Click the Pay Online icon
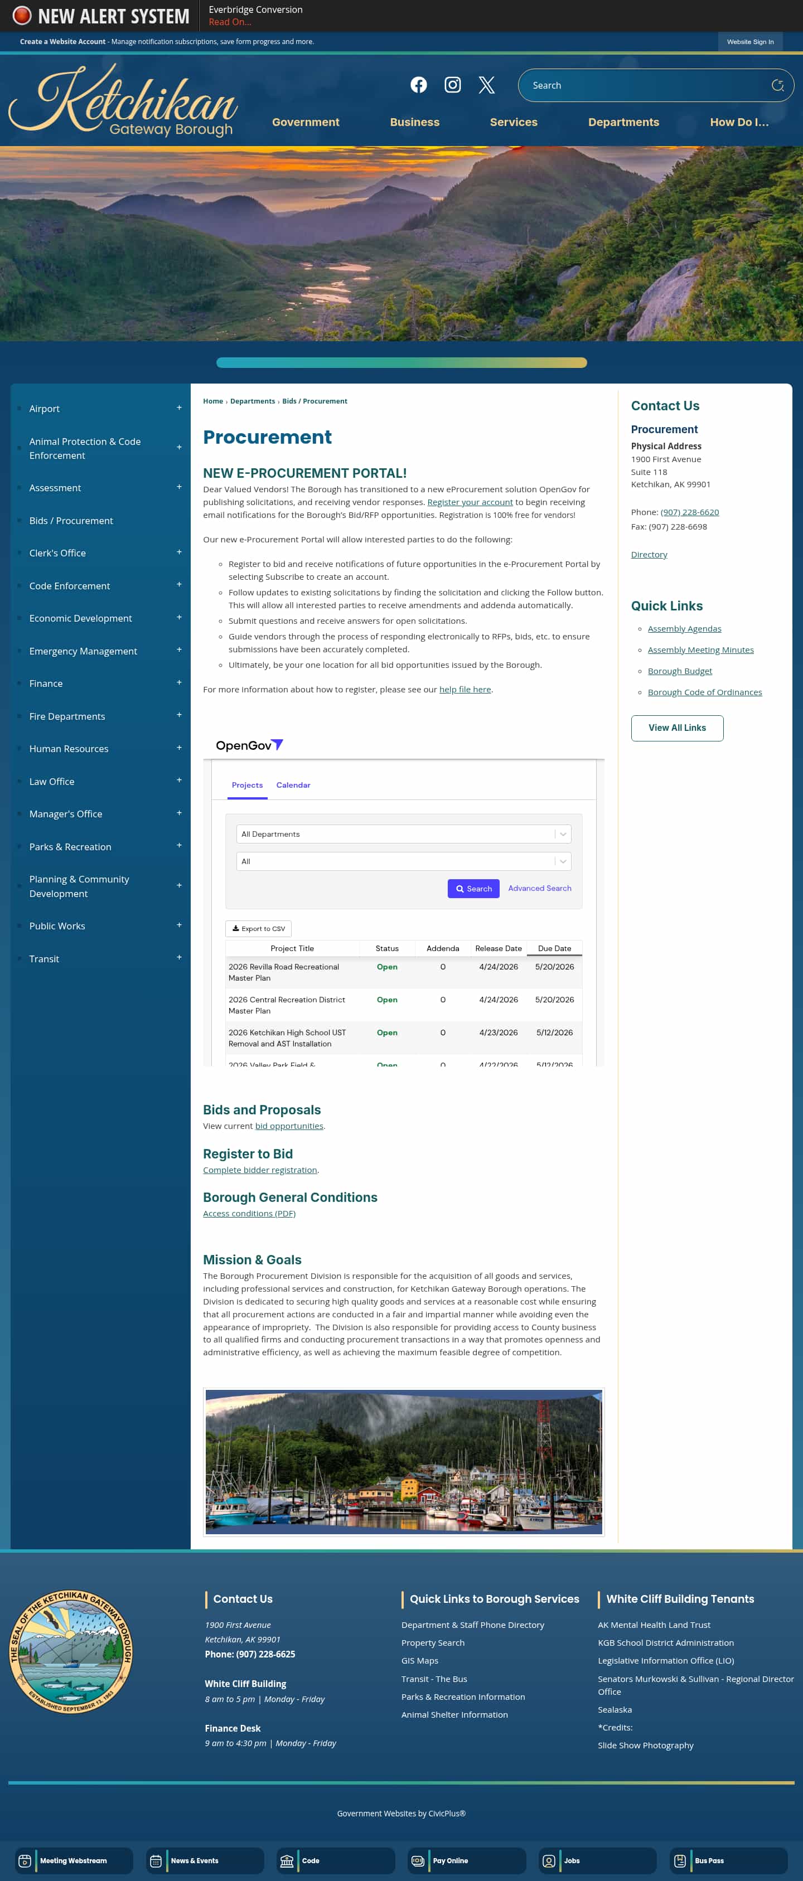Viewport: 803px width, 1881px height. (417, 1860)
